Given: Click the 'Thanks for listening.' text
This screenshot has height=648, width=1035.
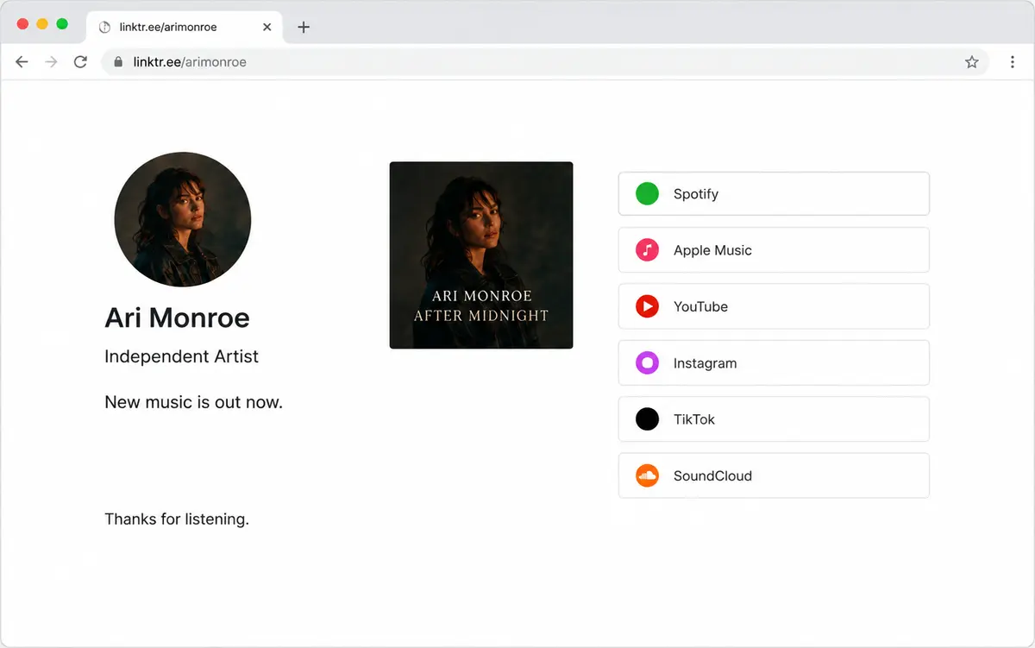Looking at the screenshot, I should click(177, 519).
